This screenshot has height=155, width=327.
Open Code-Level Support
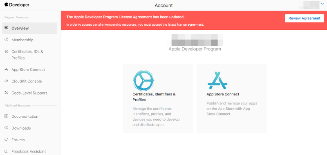(x=29, y=93)
